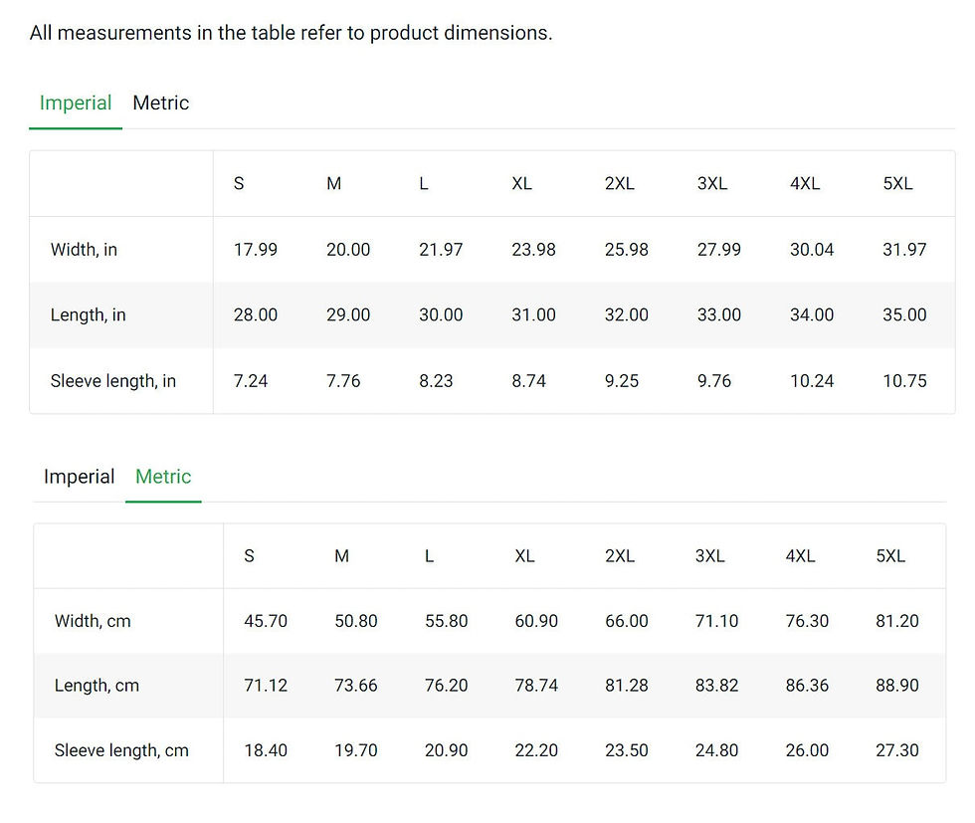Screen dimensions: 975x823
Task: Click the green Metric tab in the lower section
Action: [x=163, y=477]
